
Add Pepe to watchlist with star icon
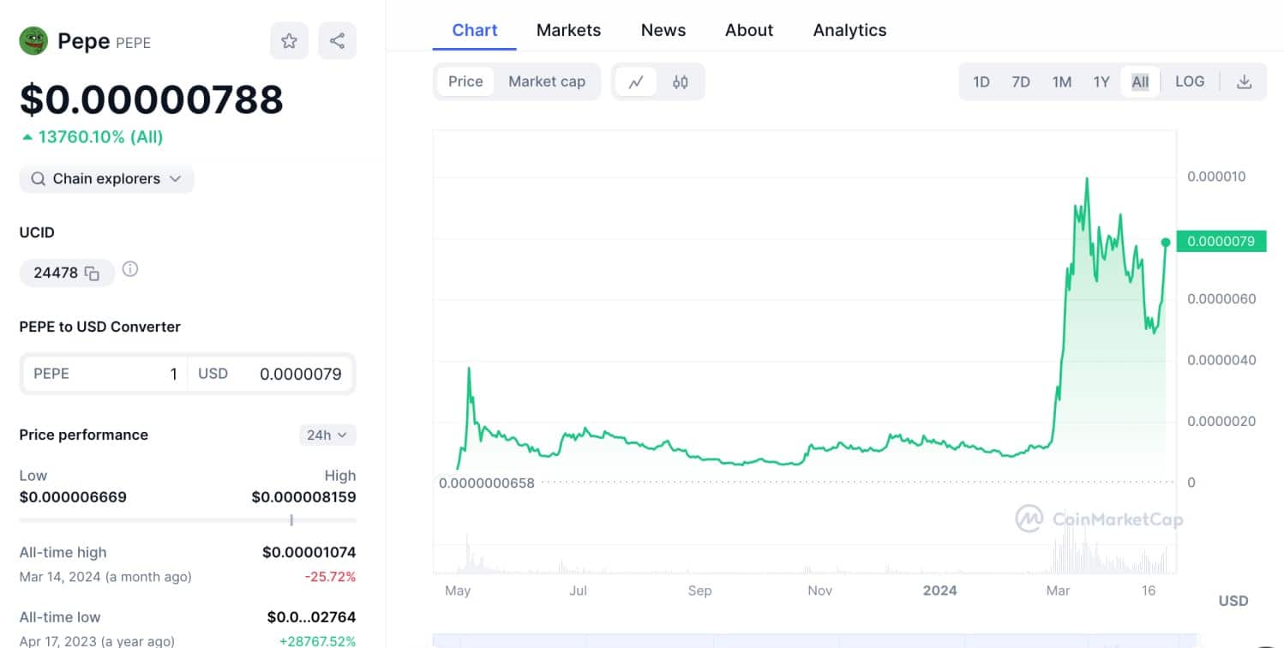289,40
